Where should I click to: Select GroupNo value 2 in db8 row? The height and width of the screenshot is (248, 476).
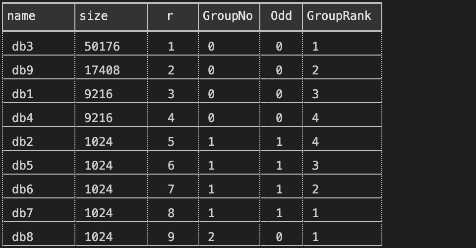(229, 234)
